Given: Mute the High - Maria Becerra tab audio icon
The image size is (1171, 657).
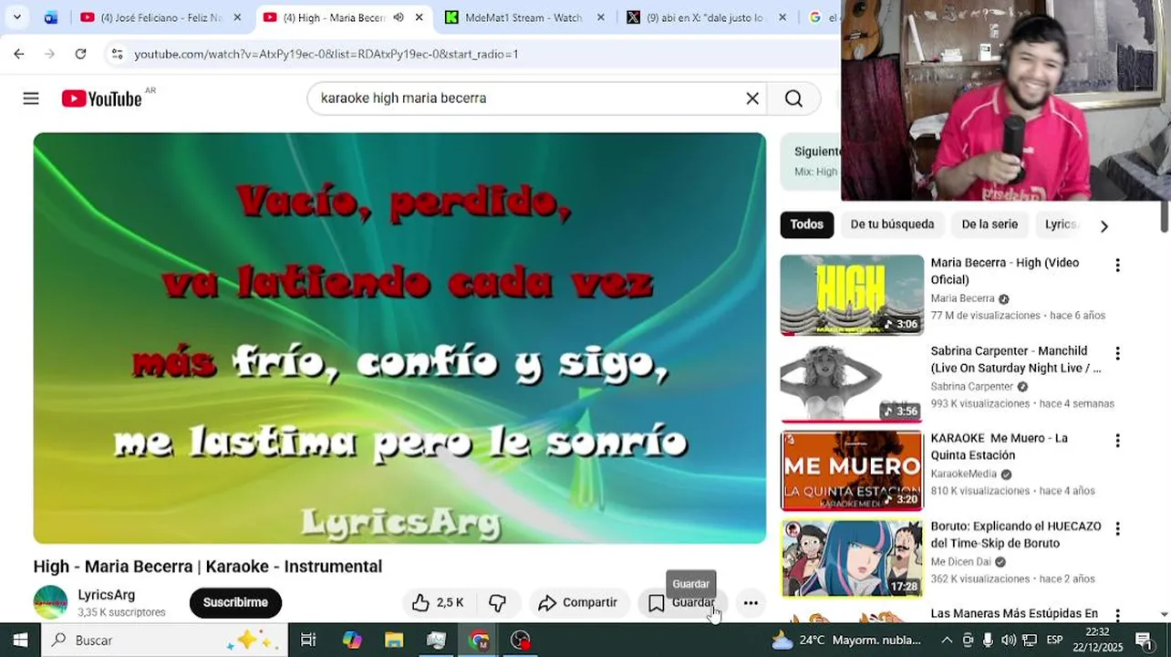Looking at the screenshot, I should point(399,17).
